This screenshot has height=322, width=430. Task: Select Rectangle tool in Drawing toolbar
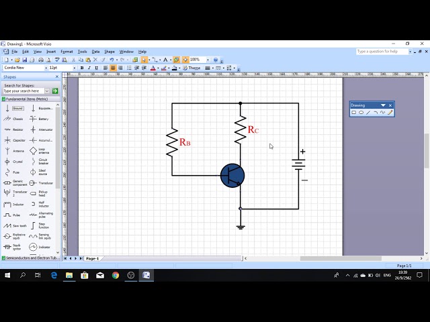coord(354,113)
